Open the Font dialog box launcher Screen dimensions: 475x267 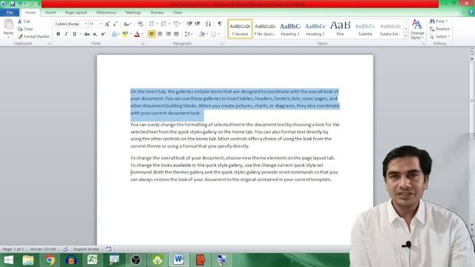point(142,44)
